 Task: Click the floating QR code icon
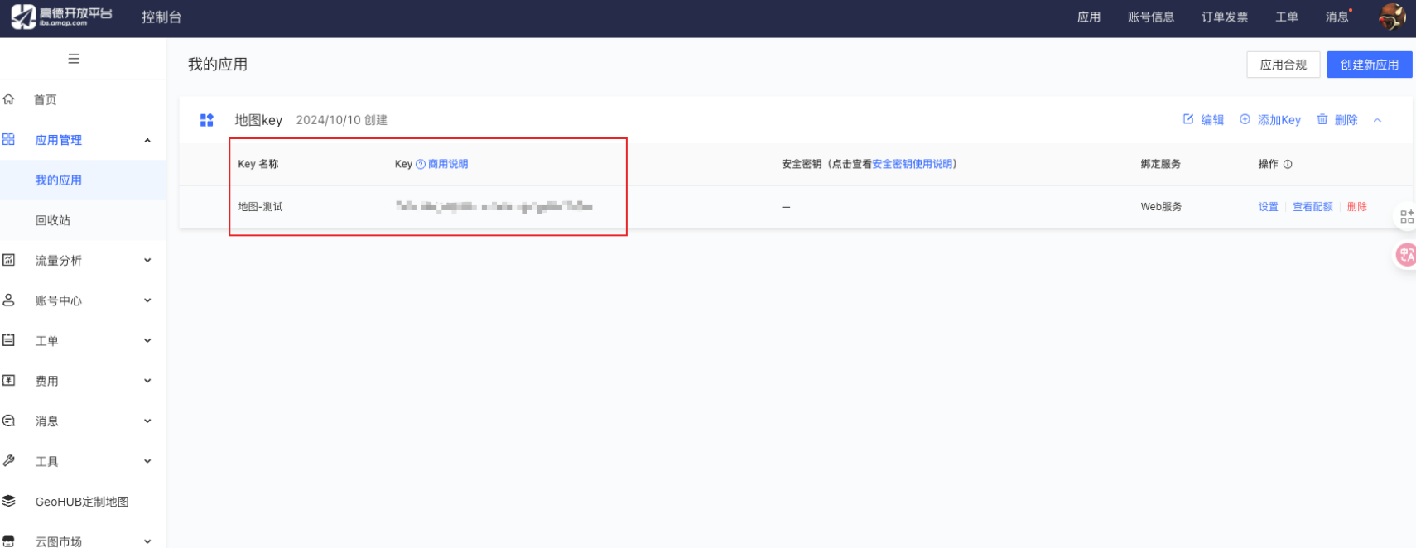pyautogui.click(x=1406, y=217)
